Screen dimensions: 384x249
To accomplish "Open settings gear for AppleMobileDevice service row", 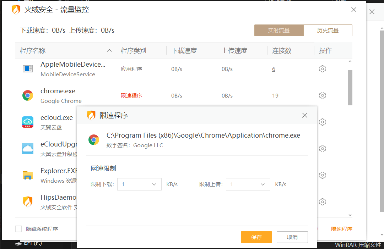I will coord(322,69).
